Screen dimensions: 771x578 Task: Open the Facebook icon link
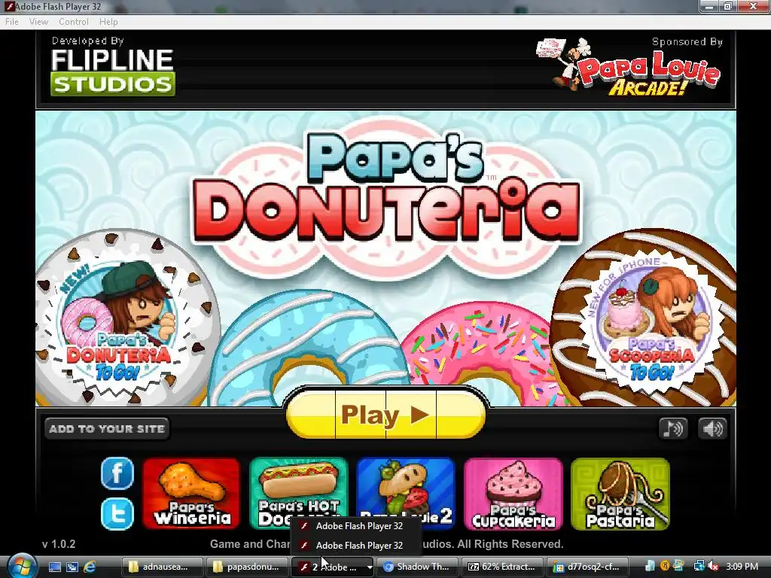coord(117,474)
